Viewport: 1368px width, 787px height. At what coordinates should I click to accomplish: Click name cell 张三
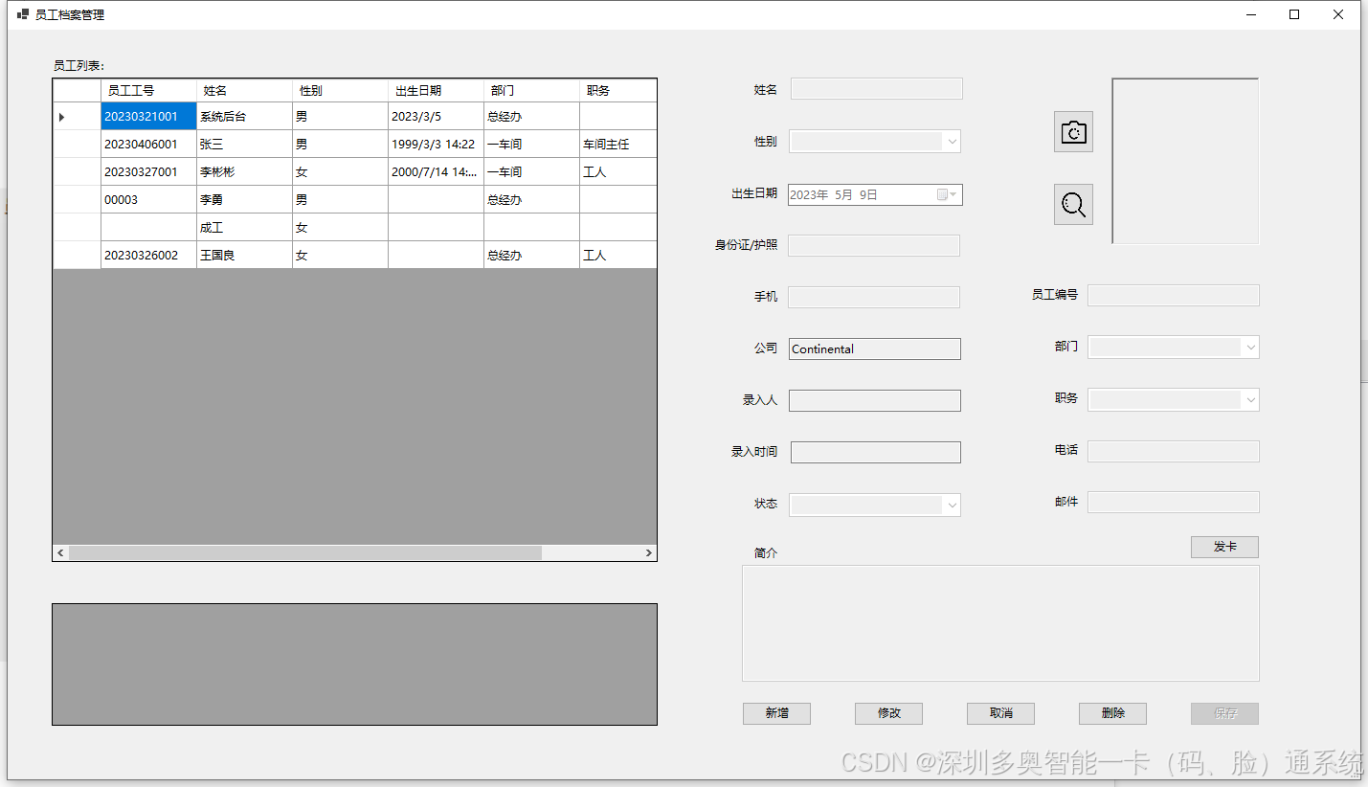[244, 144]
